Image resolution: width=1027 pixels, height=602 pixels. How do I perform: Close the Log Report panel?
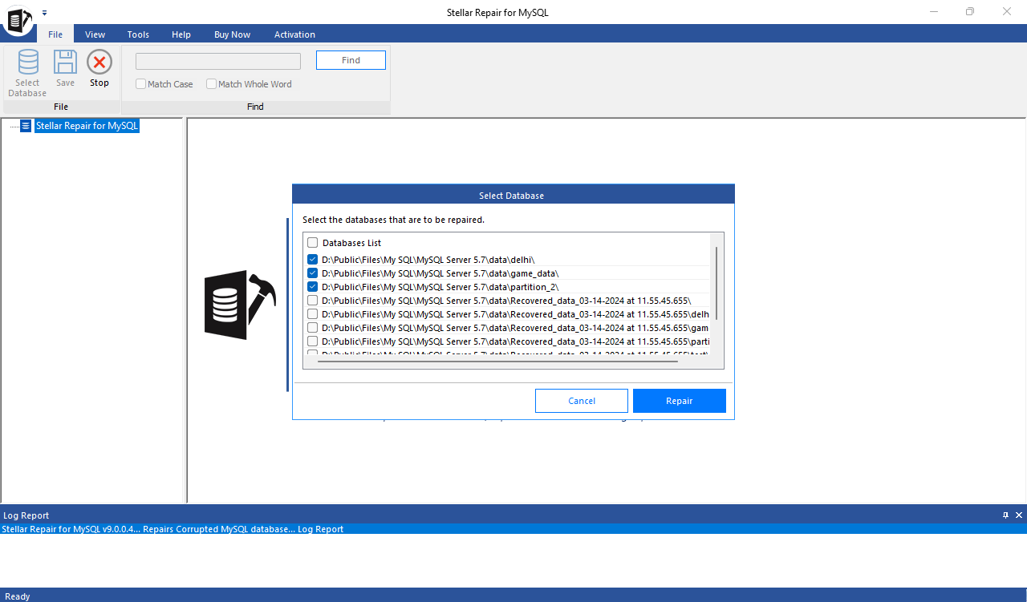point(1019,515)
